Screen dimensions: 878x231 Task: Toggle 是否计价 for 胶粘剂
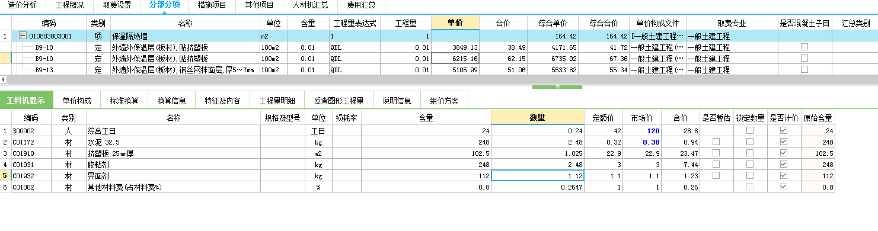pyautogui.click(x=784, y=165)
